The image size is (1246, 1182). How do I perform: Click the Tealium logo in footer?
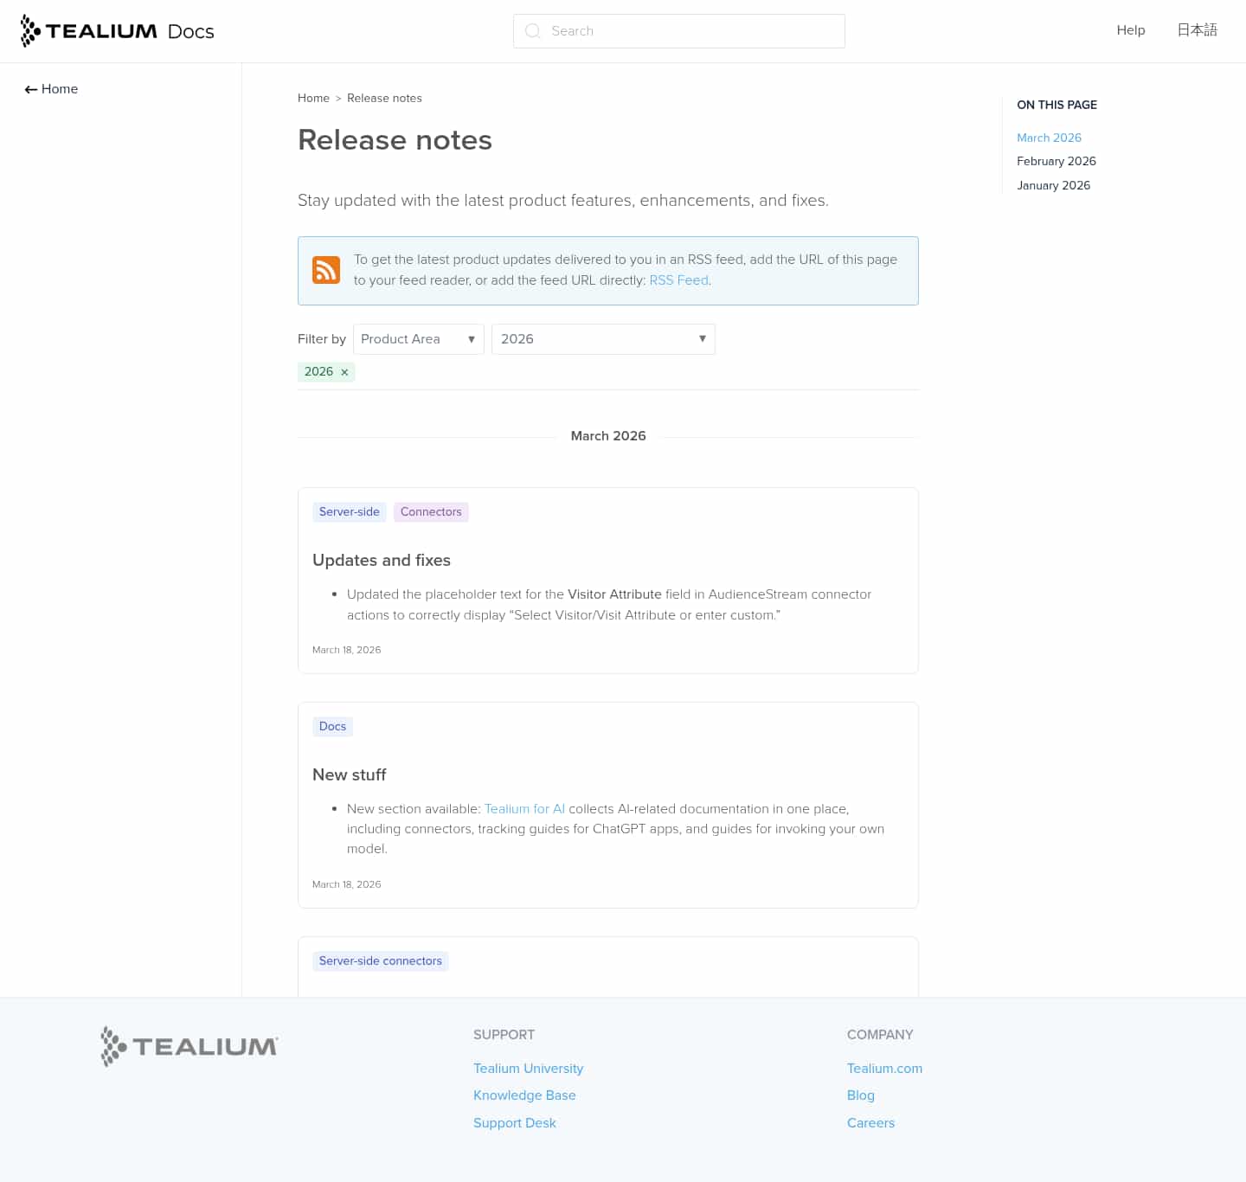point(189,1046)
